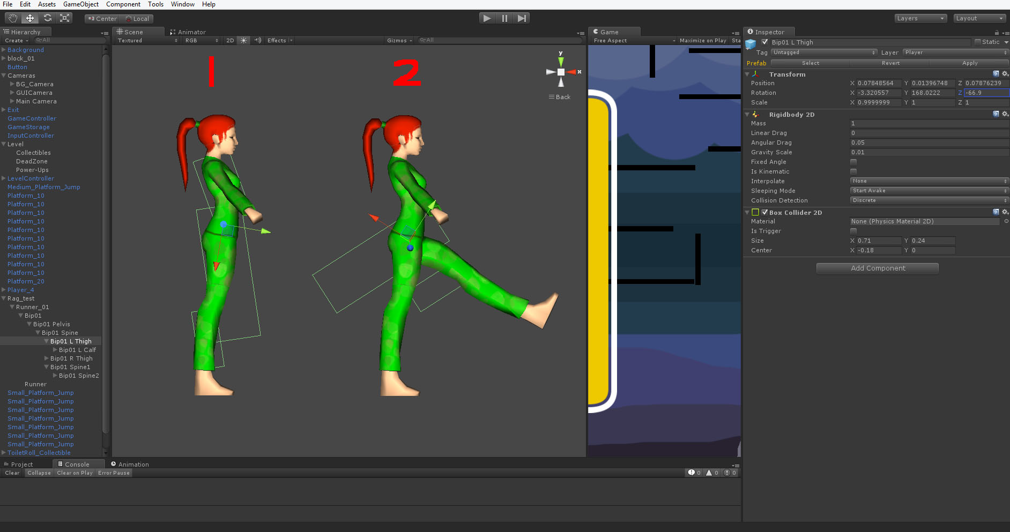
Task: Open the Component menu
Action: coord(123,4)
